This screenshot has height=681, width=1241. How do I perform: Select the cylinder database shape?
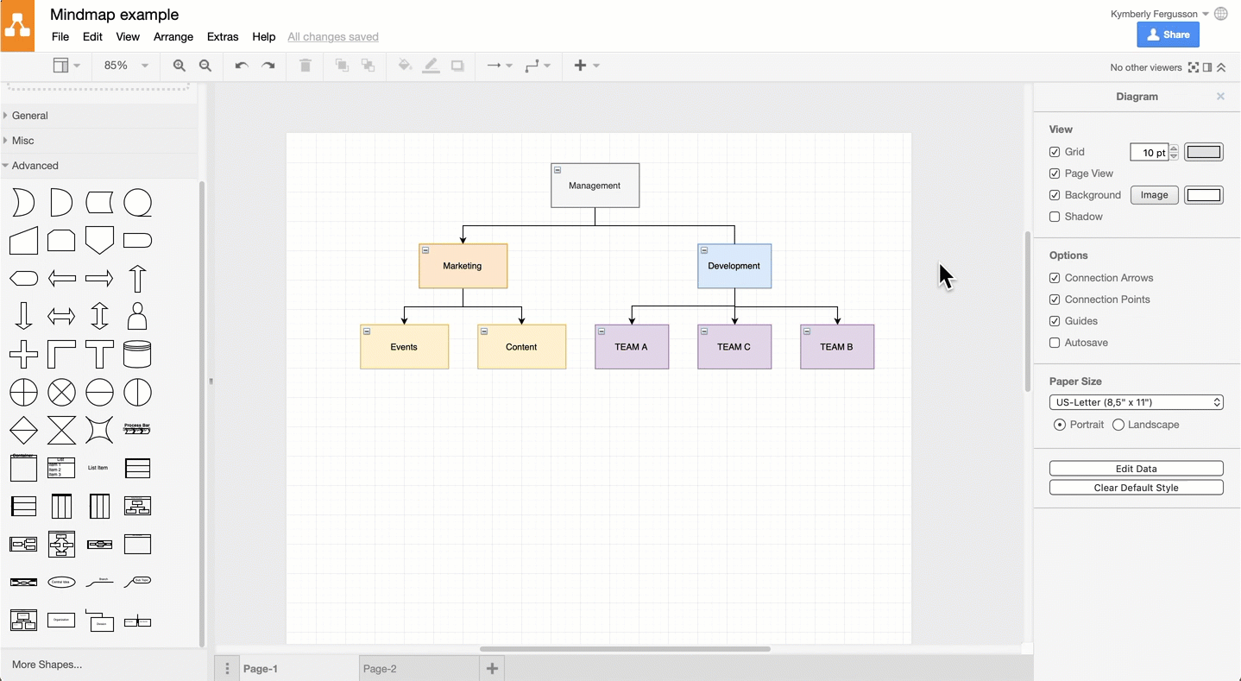pos(137,354)
